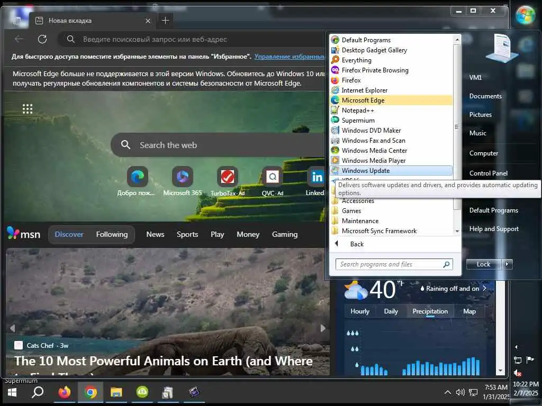Open Windows Media Player from the list
This screenshot has width=542, height=406.
coord(391,161)
